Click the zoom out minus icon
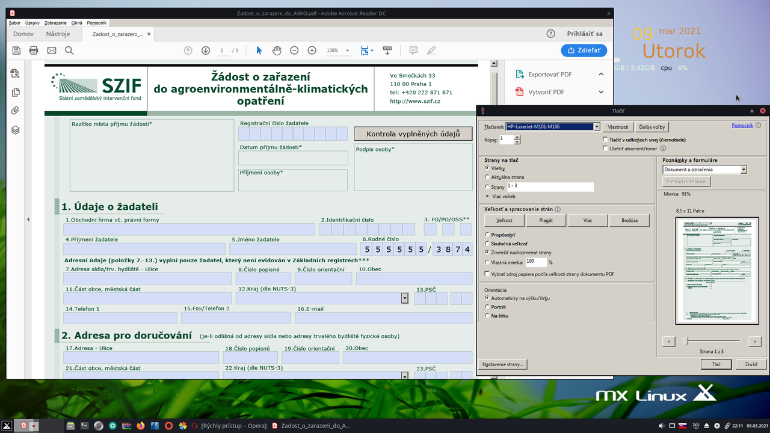Image resolution: width=770 pixels, height=433 pixels. 294,51
